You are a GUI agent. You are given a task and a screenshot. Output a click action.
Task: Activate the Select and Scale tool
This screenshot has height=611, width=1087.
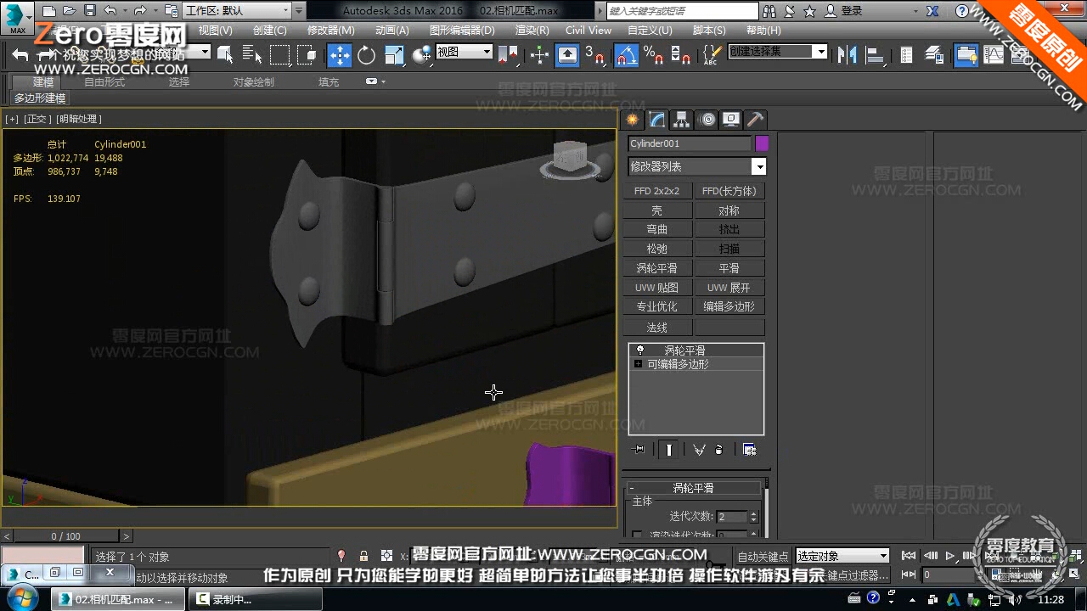(x=394, y=55)
